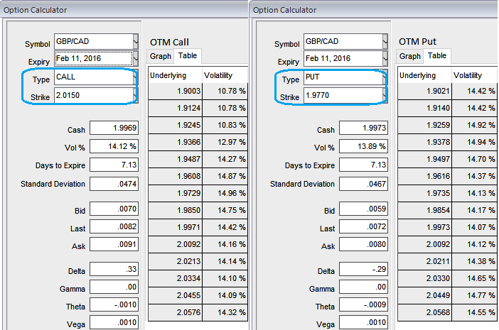Expand the Strike dropdown showing 2.0150
This screenshot has width=499, height=330.
(134, 95)
